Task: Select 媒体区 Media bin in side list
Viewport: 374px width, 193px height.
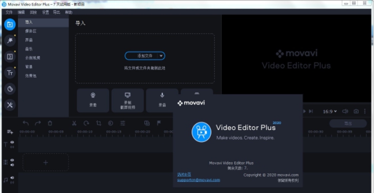Action: [44, 31]
